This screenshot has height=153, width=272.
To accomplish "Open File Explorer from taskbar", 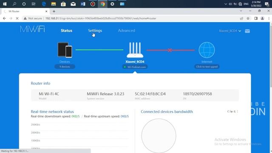I will coord(54,4).
